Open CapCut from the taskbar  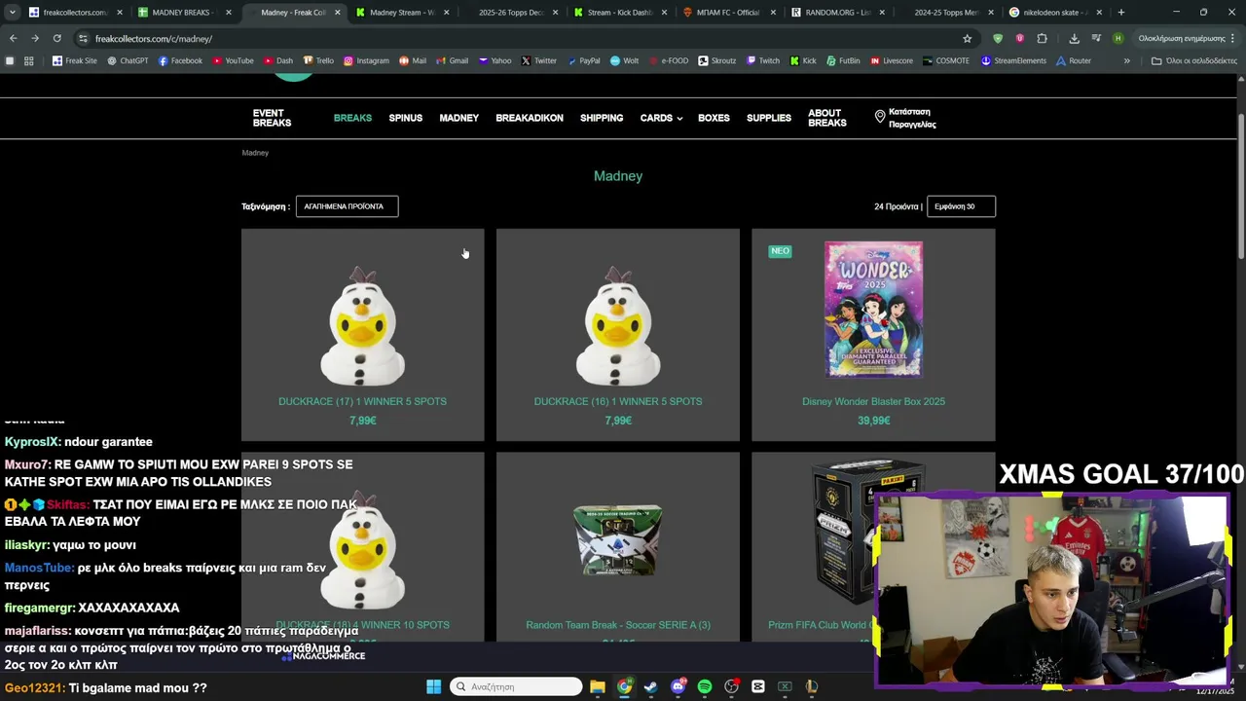758,686
